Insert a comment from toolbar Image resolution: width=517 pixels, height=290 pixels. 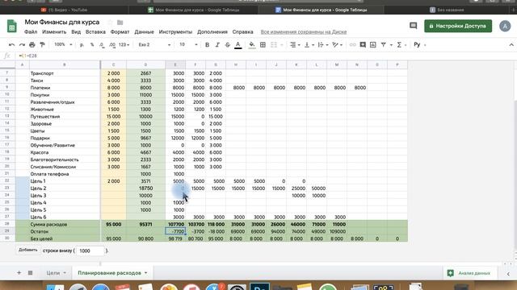pos(363,45)
